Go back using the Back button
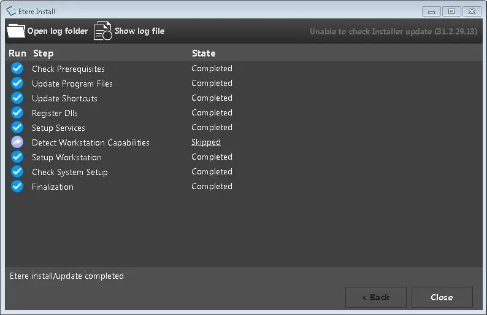 point(375,297)
